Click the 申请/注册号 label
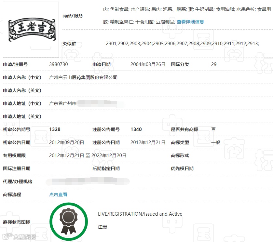This screenshot has width=273, height=242. (15, 64)
